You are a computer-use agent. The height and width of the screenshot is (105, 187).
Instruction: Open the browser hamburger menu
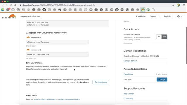(184, 5)
